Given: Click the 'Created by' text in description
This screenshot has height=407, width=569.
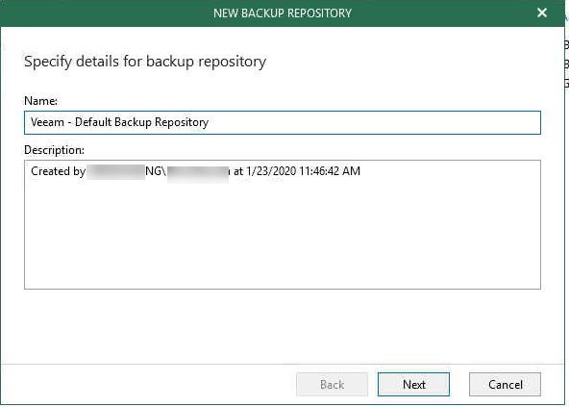Looking at the screenshot, I should 58,171.
